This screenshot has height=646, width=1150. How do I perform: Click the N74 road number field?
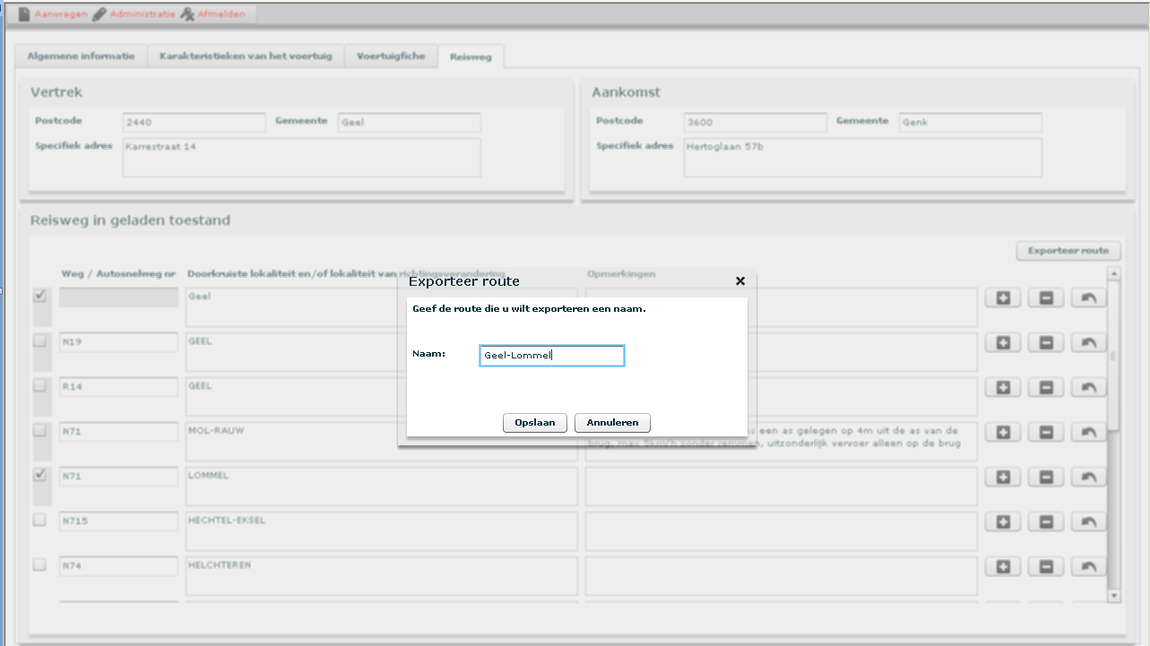point(119,566)
